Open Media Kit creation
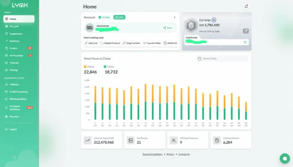293x167 pixels. pyautogui.click(x=170, y=43)
